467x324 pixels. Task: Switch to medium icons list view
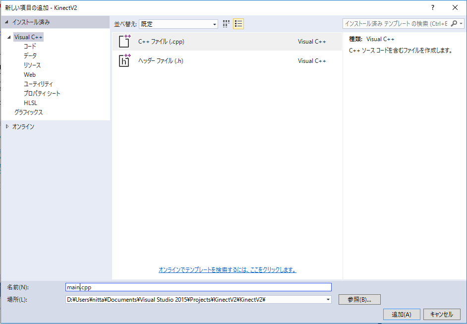coord(238,24)
